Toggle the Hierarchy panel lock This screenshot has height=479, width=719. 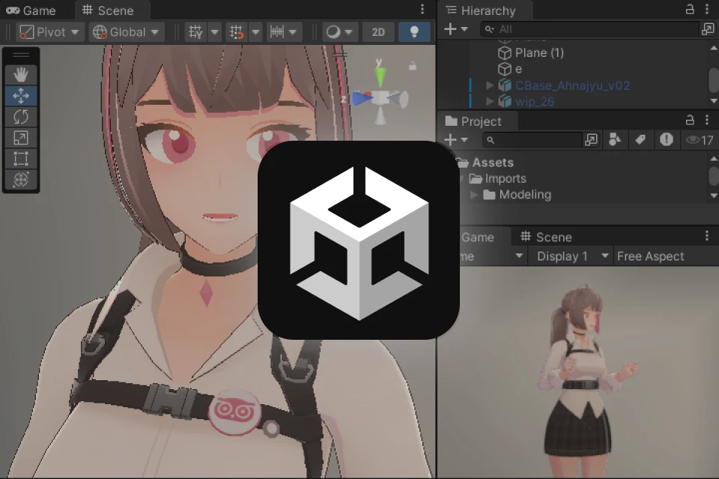pyautogui.click(x=690, y=9)
